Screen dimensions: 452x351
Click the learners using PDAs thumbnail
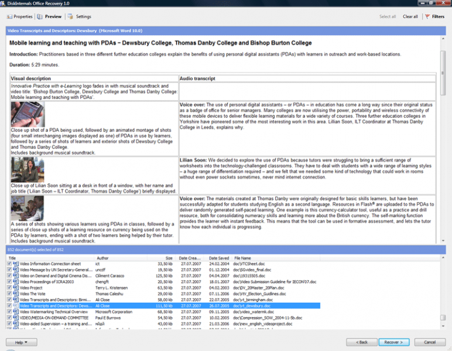(x=28, y=208)
